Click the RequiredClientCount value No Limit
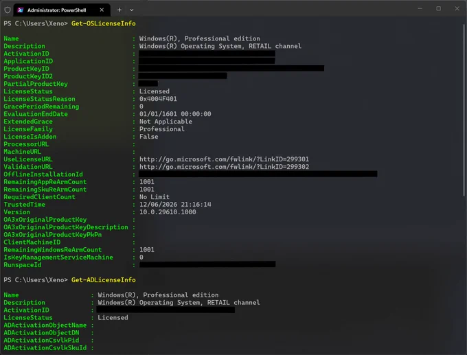This screenshot has width=467, height=355. [x=155, y=197]
